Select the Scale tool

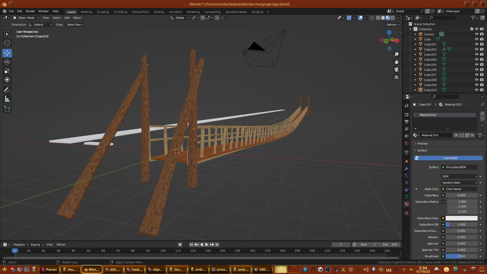(x=7, y=71)
